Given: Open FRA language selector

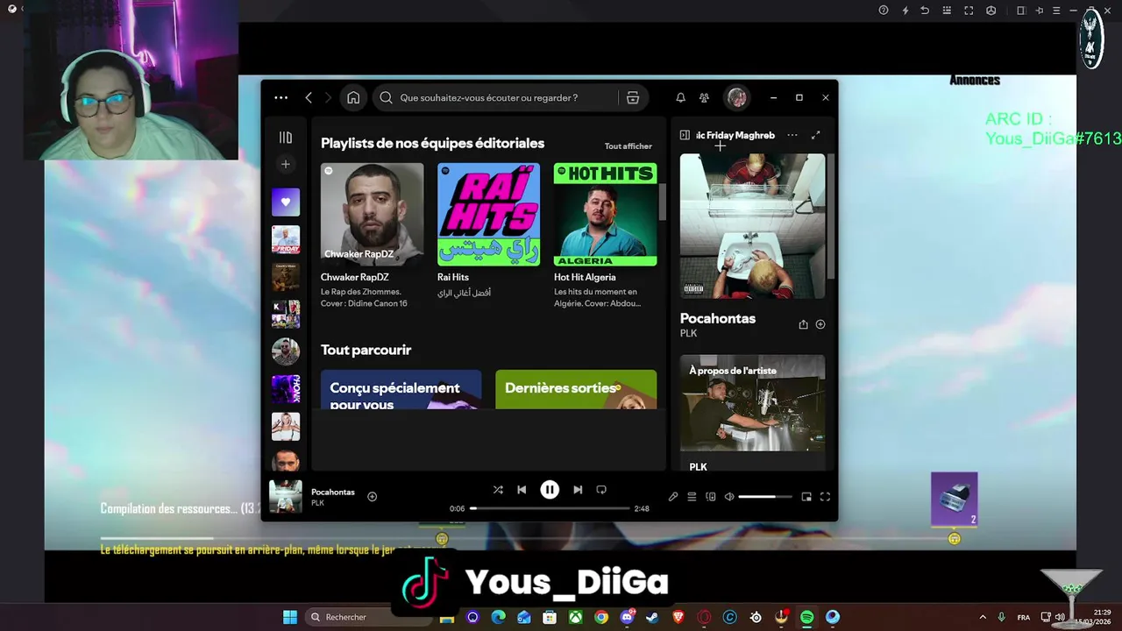Looking at the screenshot, I should [x=1024, y=617].
